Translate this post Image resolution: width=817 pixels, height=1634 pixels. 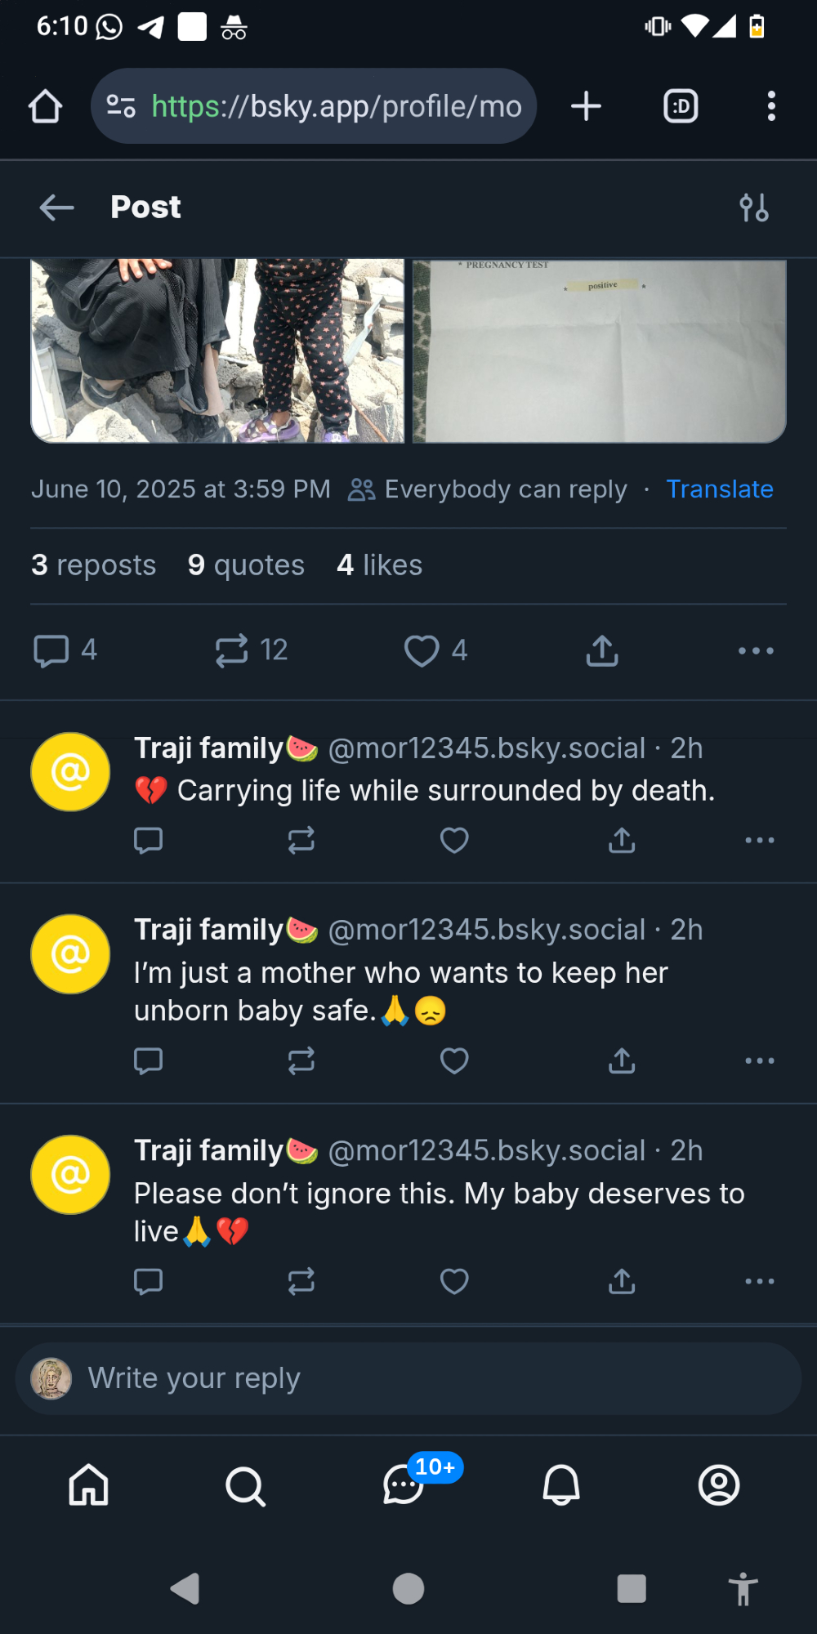coord(719,489)
